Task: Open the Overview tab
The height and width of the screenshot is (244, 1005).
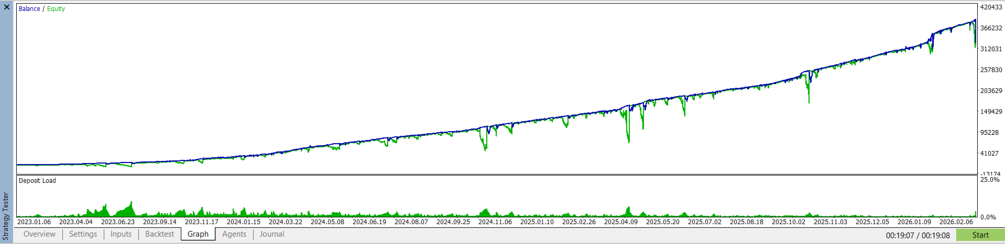Action: tap(39, 234)
